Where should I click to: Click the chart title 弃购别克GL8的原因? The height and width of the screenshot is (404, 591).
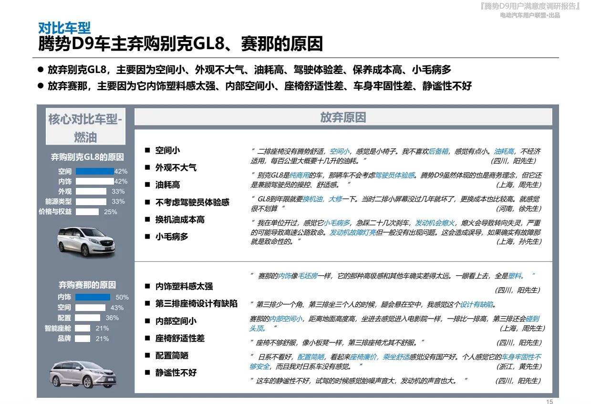coord(87,157)
